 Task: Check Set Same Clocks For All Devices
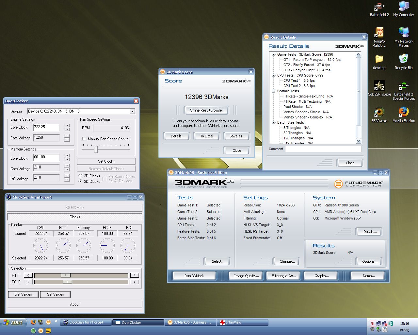[104, 178]
